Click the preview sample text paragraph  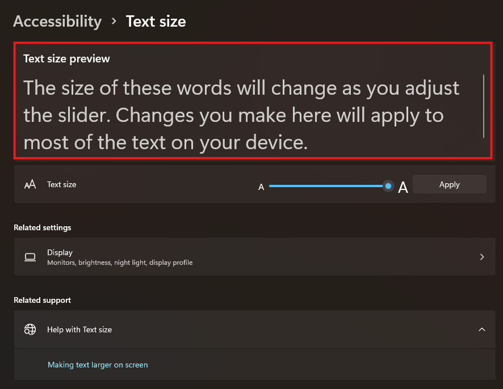point(241,115)
